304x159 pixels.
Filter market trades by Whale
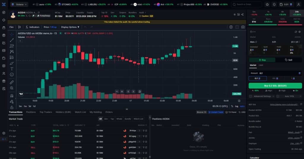tap(119, 119)
